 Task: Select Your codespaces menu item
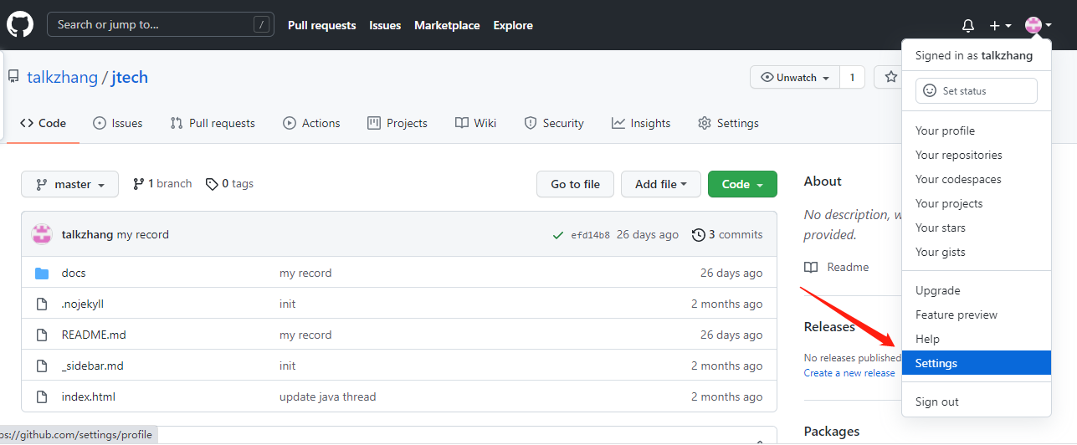[977, 179]
